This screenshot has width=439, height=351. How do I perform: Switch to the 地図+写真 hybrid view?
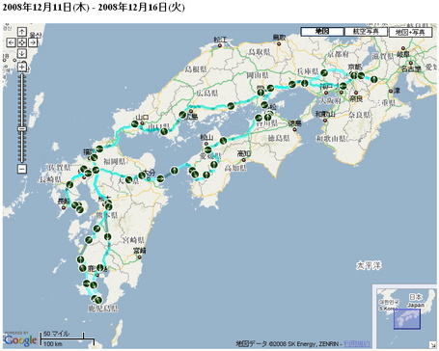coord(410,32)
